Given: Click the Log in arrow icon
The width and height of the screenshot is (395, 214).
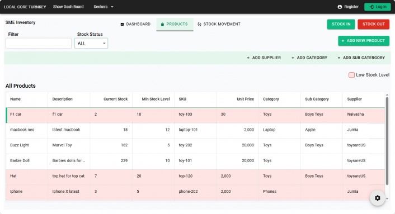Looking at the screenshot, I should coord(371,7).
